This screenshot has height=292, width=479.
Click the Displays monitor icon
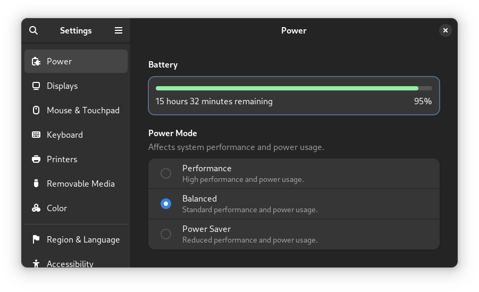[x=36, y=86]
